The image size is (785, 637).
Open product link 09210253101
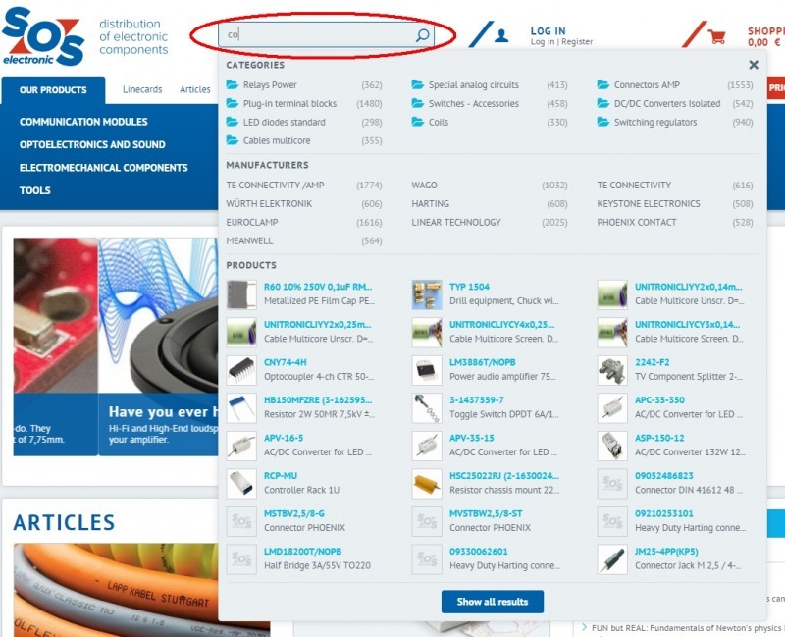pos(664,513)
